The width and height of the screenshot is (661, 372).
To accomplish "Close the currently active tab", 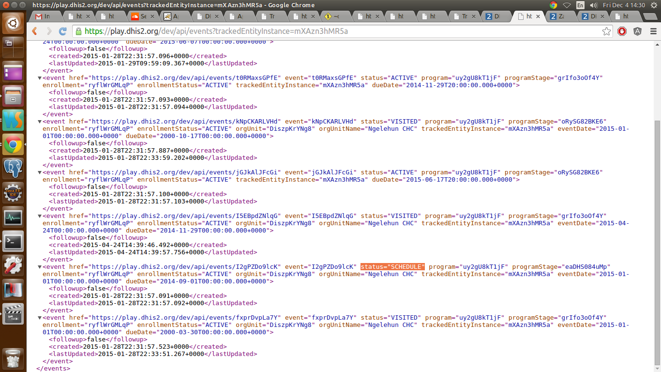I will (538, 16).
